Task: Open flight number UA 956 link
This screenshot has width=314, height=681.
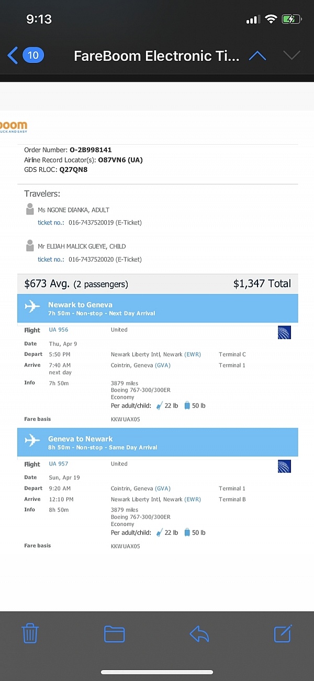Action: point(59,330)
